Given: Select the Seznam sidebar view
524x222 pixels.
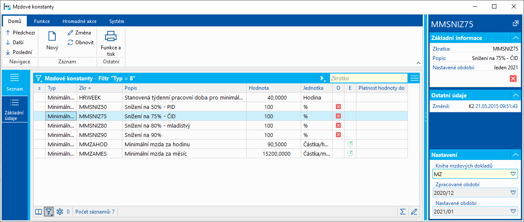Looking at the screenshot, I should [x=14, y=83].
